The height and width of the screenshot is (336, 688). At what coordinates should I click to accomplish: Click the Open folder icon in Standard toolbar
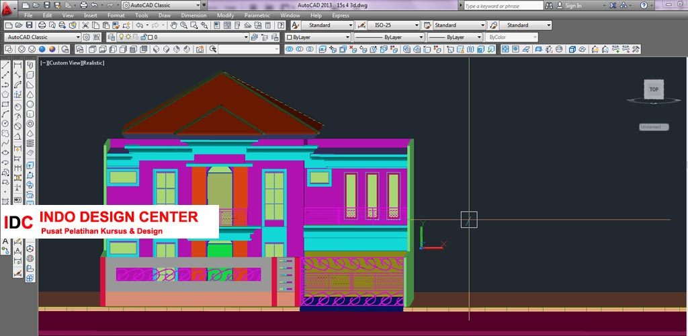[18, 26]
